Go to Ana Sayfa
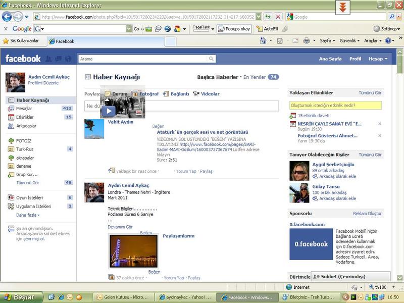The width and height of the screenshot is (404, 303). (x=330, y=59)
